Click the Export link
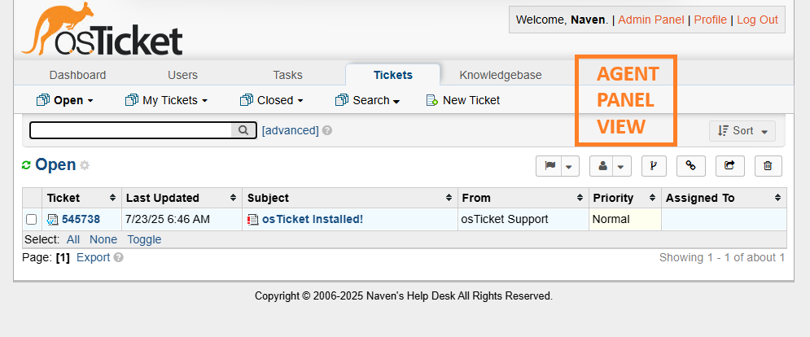This screenshot has width=810, height=337. (x=94, y=257)
